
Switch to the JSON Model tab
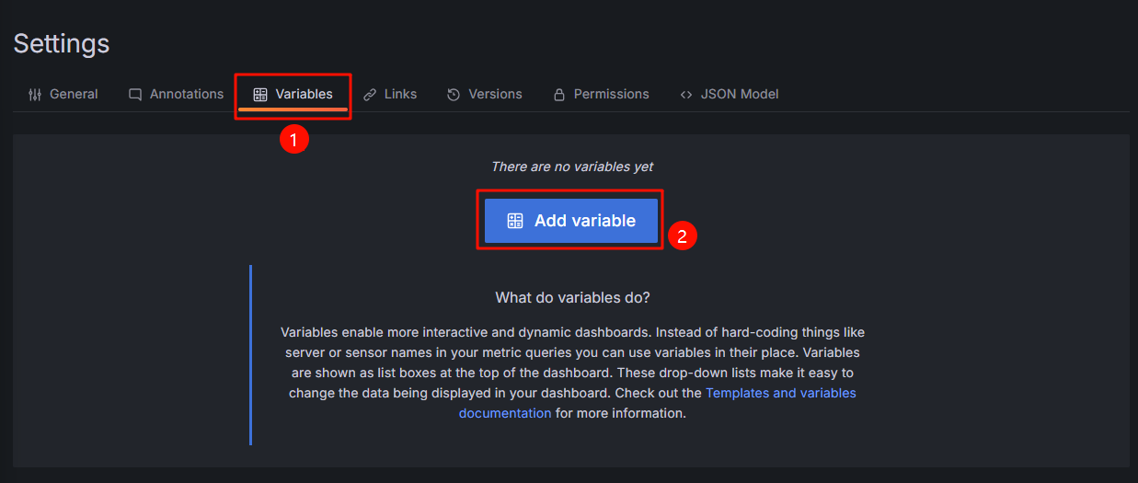pyautogui.click(x=730, y=94)
